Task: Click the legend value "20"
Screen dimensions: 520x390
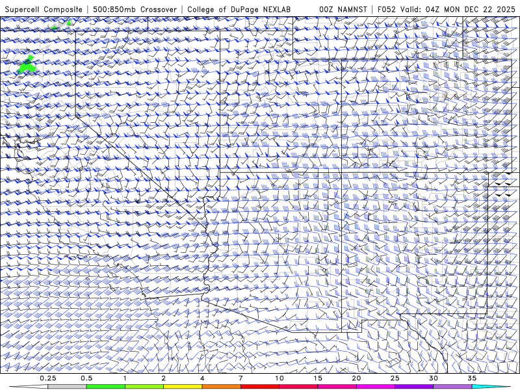Action: click(356, 378)
